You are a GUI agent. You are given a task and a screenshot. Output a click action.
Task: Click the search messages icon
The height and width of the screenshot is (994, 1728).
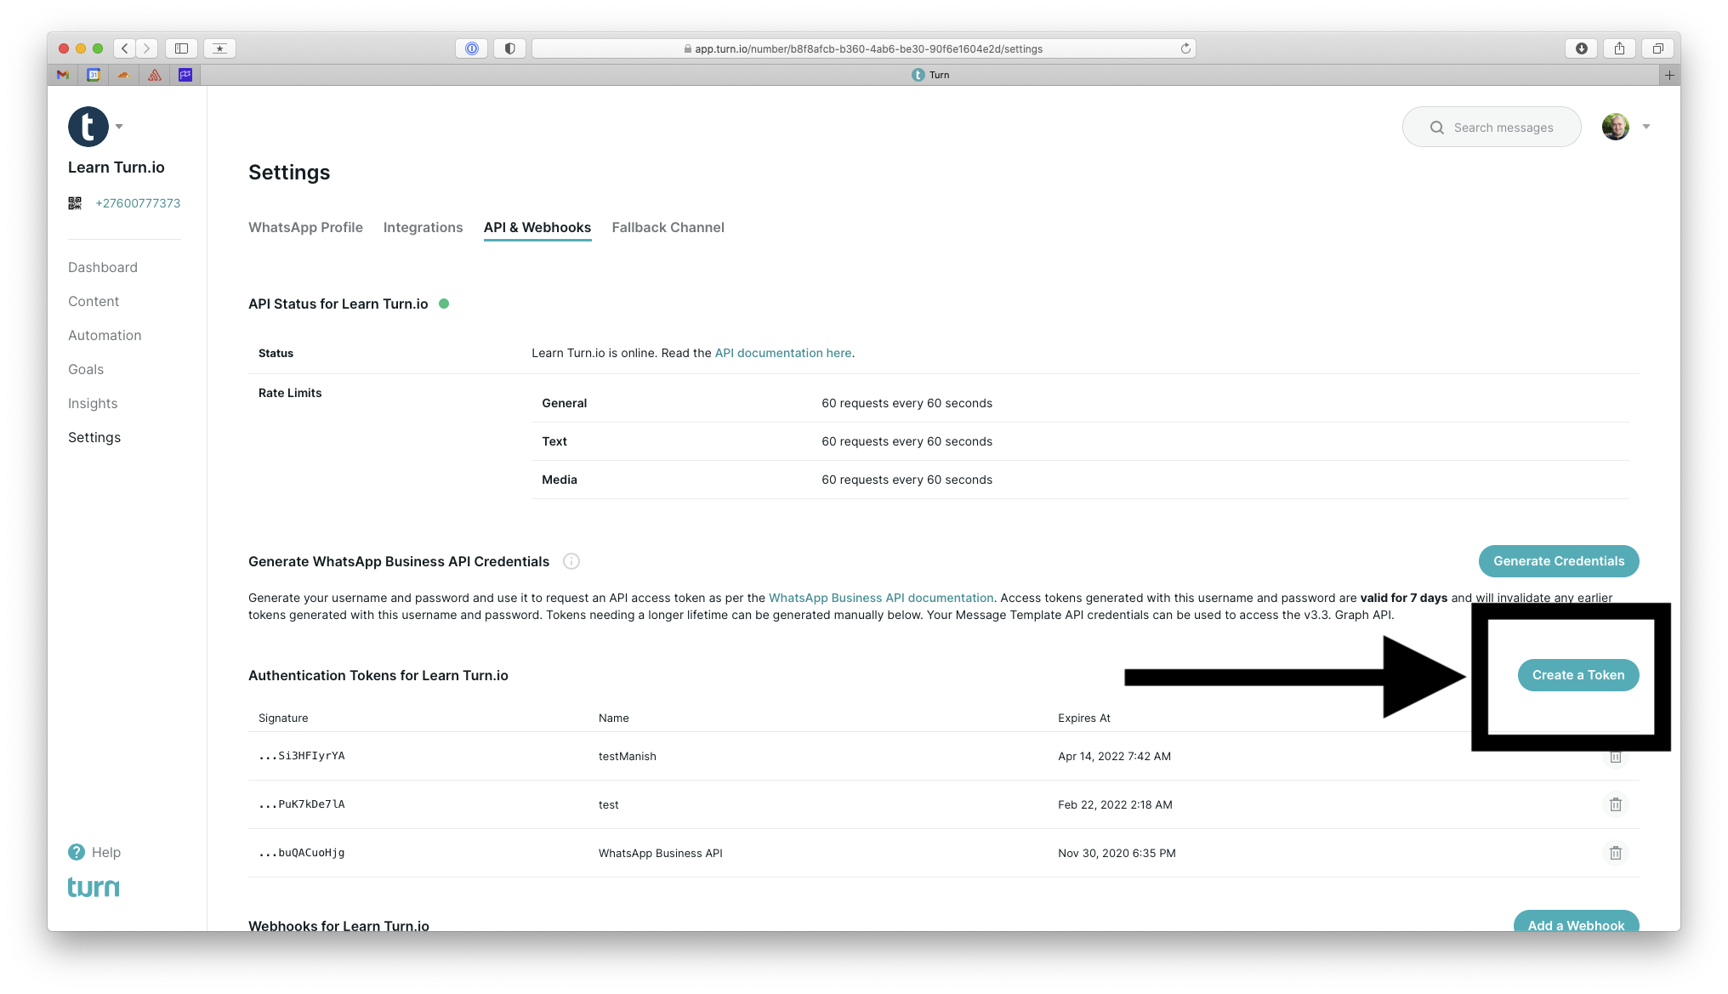point(1435,127)
